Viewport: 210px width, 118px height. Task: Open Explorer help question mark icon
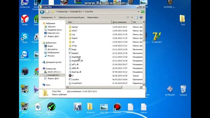coord(141,17)
